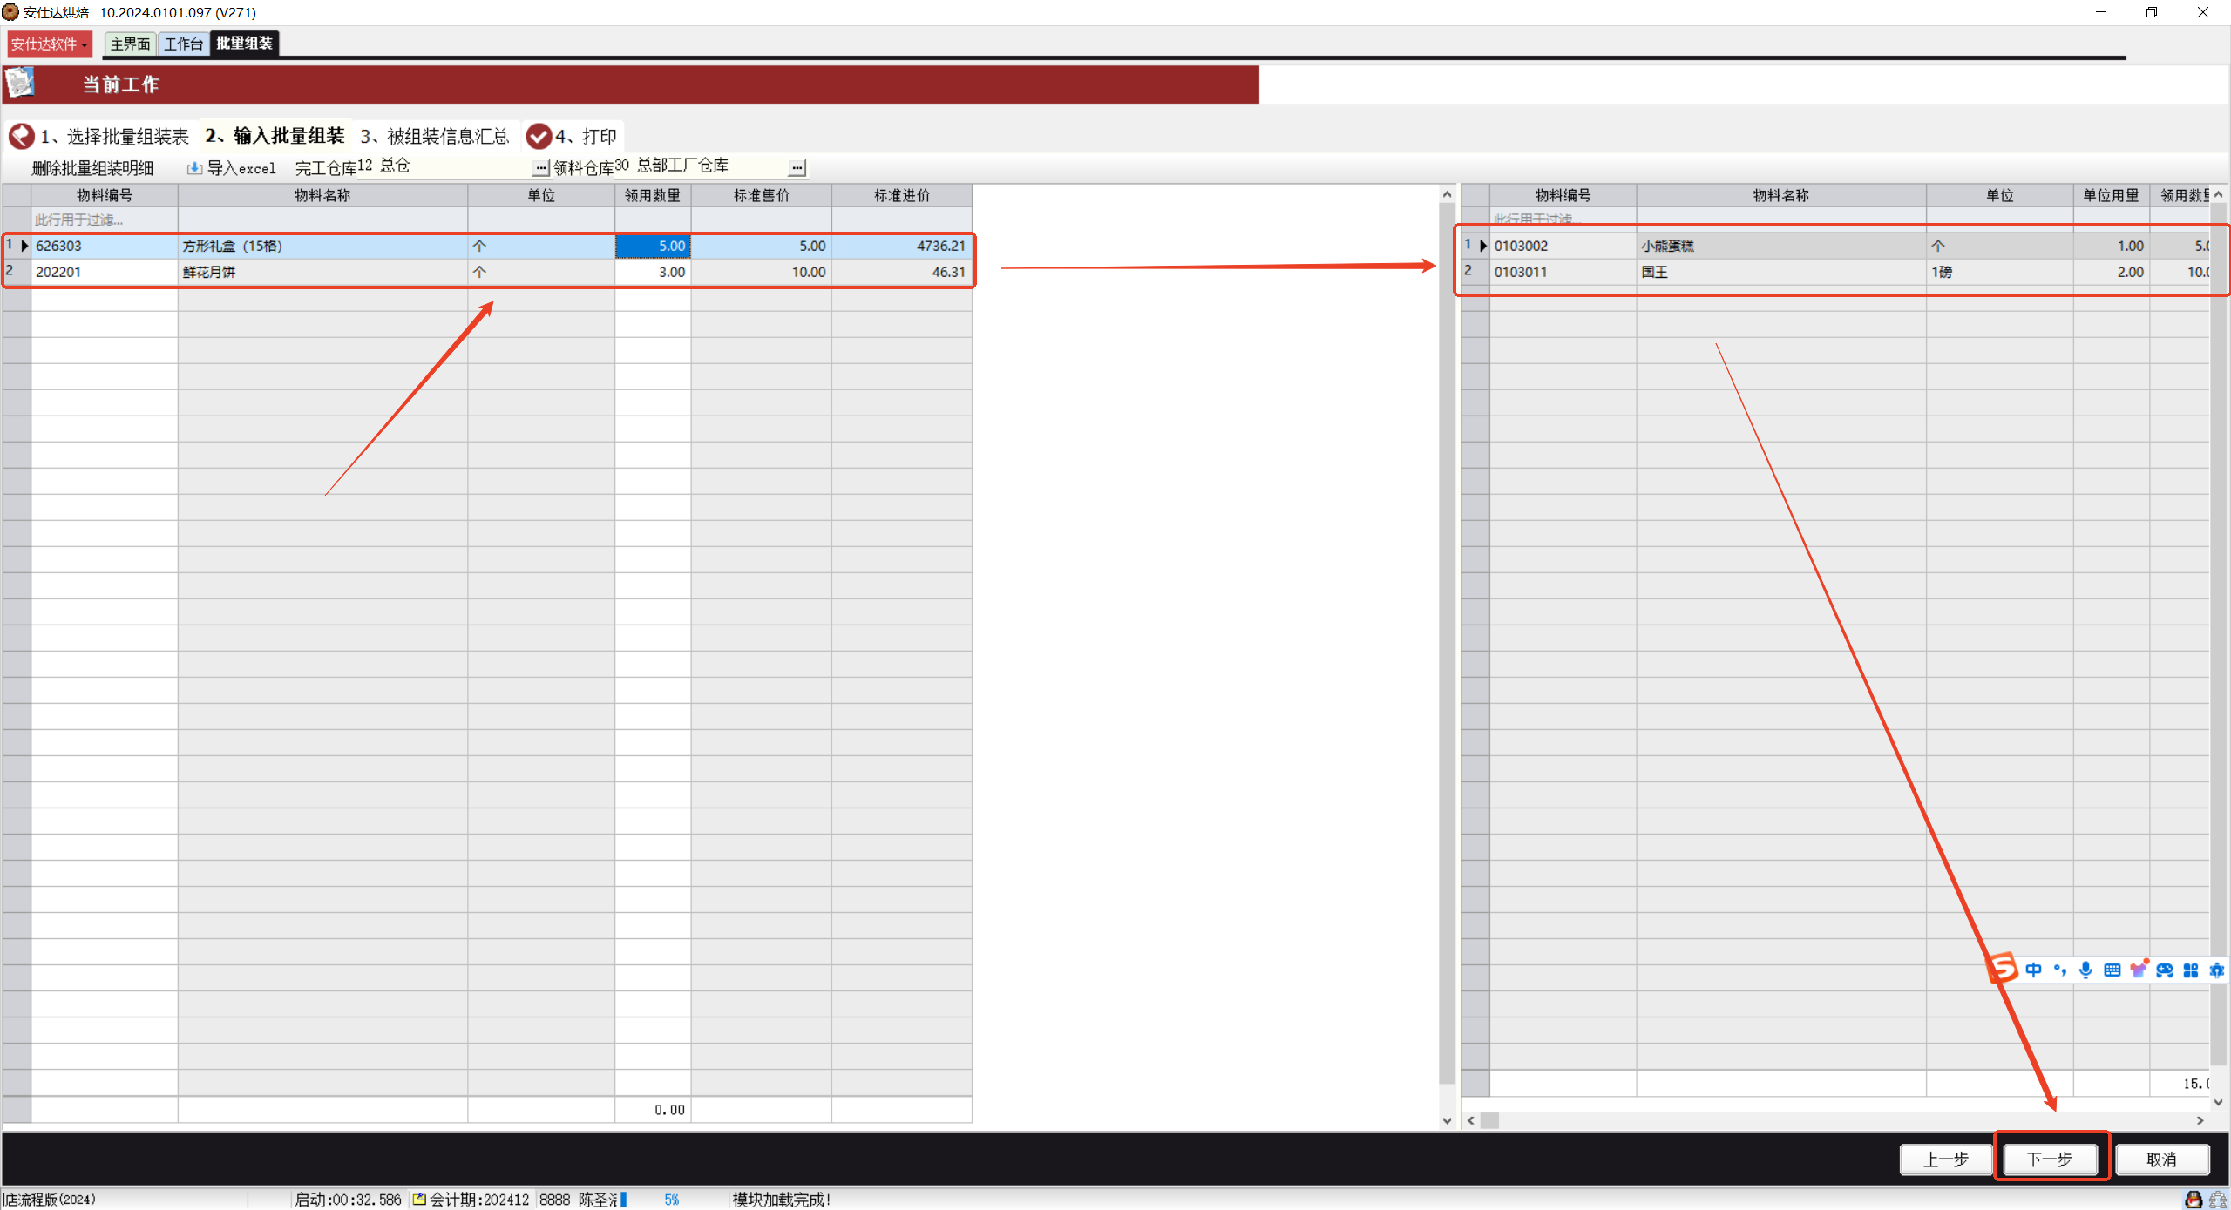Click 删除批量组装明细

pyautogui.click(x=92, y=167)
